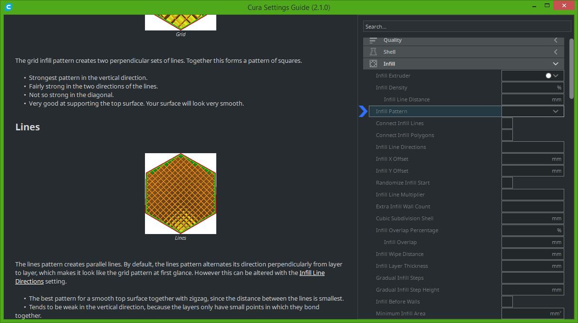
Task: Expand the Shell section
Action: (555, 51)
